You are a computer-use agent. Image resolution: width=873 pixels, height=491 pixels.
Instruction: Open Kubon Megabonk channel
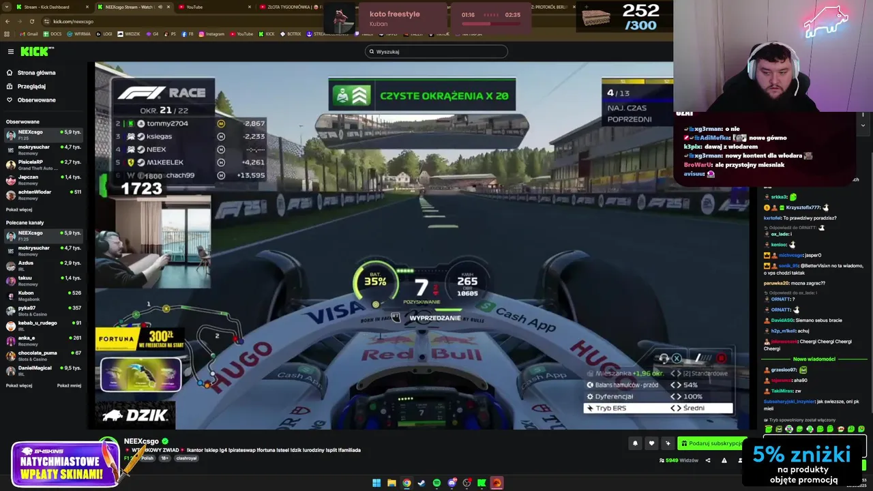pos(44,295)
